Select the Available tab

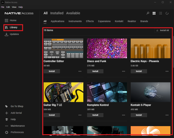(x=73, y=13)
